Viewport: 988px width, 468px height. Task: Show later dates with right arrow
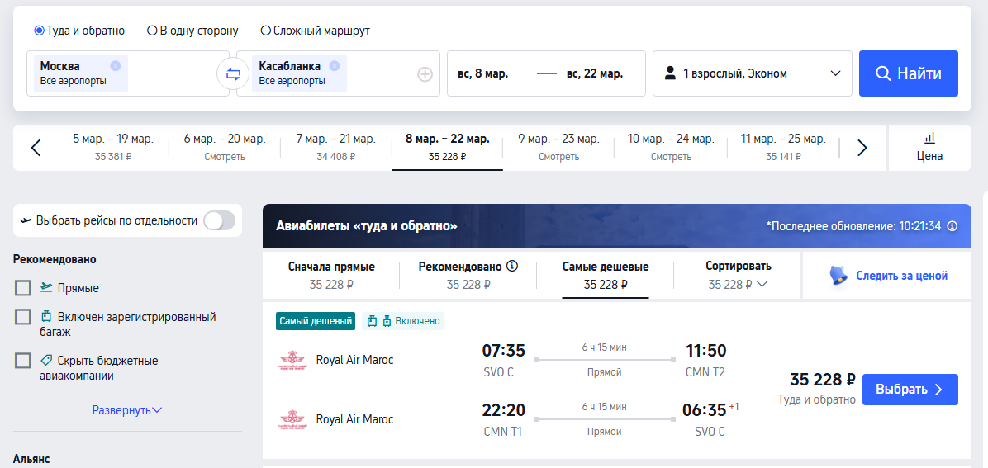pos(862,148)
